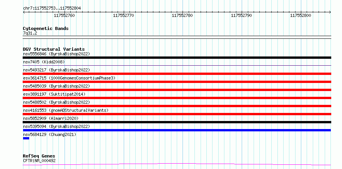Click ruler position 117552800
The width and height of the screenshot is (342, 169).
tap(300, 15)
